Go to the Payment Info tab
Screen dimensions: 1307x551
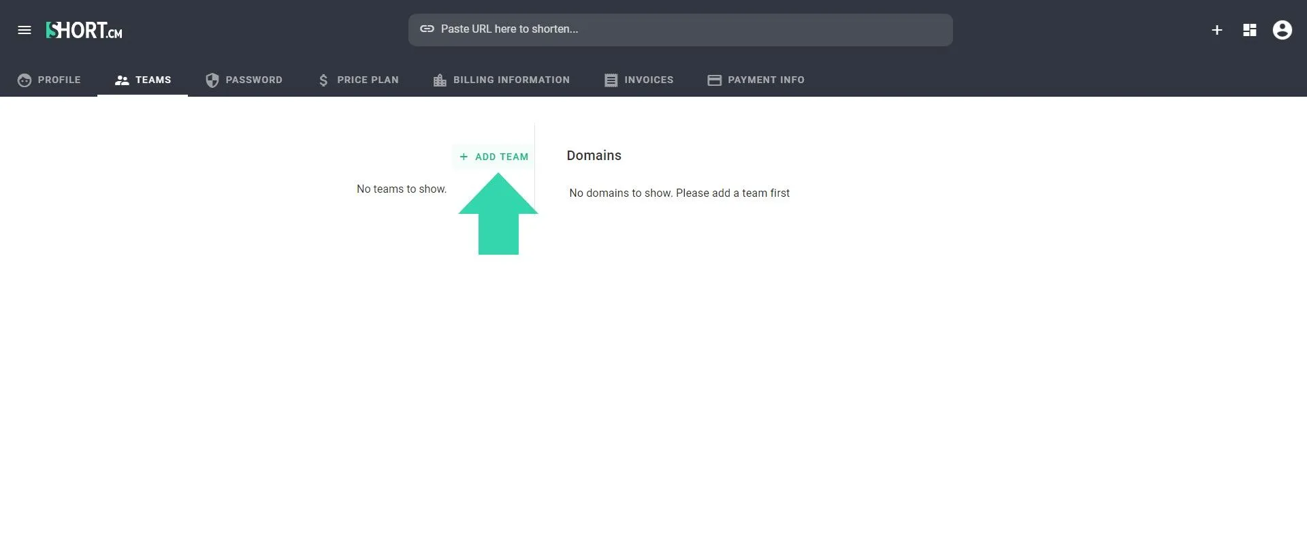756,80
